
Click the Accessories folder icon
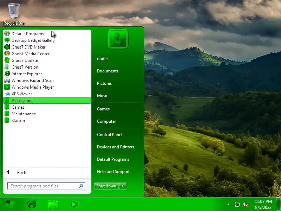pos(7,101)
